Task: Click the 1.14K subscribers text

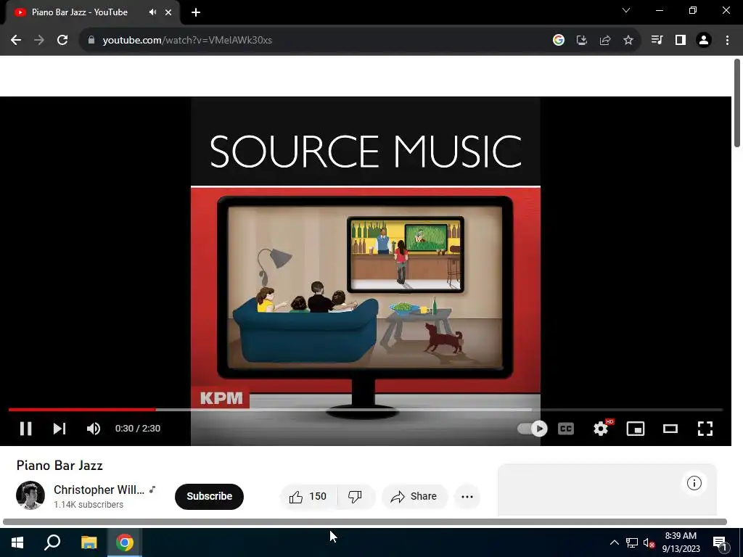Action: (89, 505)
